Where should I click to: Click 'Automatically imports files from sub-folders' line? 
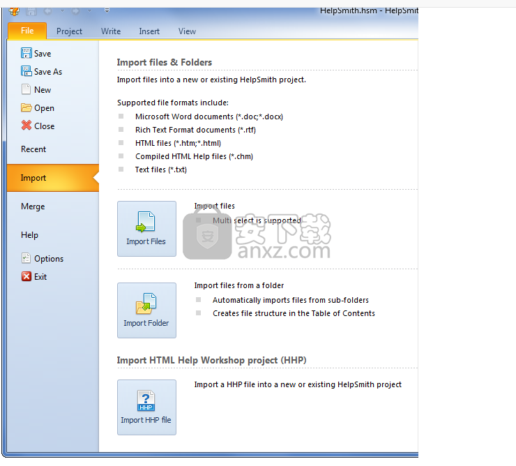(291, 300)
